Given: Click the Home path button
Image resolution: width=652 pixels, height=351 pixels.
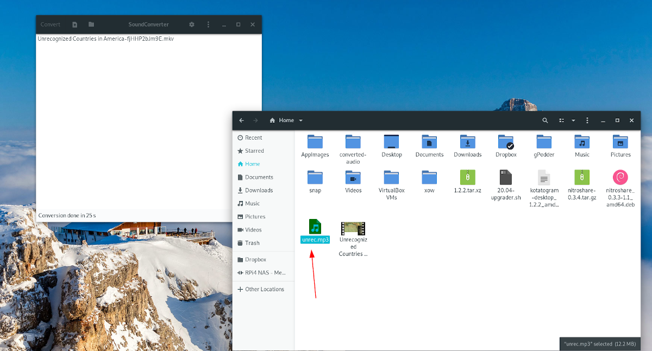Looking at the screenshot, I should 281,120.
